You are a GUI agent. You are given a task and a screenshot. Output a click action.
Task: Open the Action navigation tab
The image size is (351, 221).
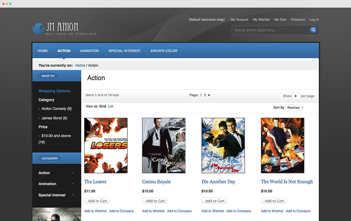(x=64, y=51)
